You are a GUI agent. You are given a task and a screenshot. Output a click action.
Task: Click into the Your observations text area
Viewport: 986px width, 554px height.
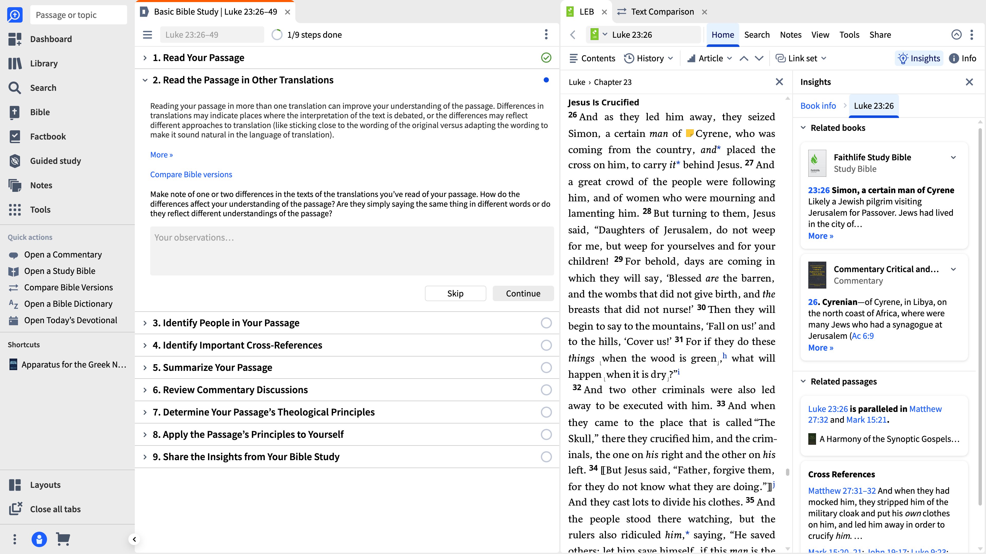click(352, 251)
